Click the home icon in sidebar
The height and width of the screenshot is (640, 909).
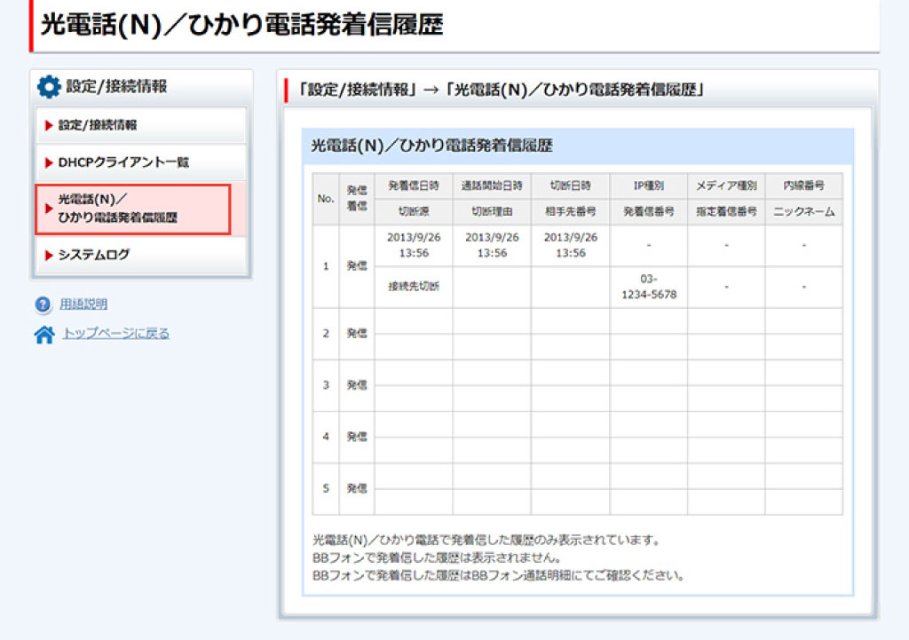(43, 335)
